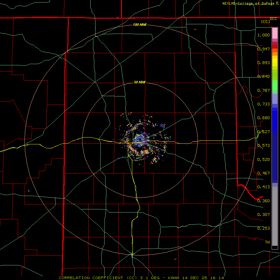Click the [CC] units label
This screenshot has height=280, width=280.
click(x=266, y=21)
